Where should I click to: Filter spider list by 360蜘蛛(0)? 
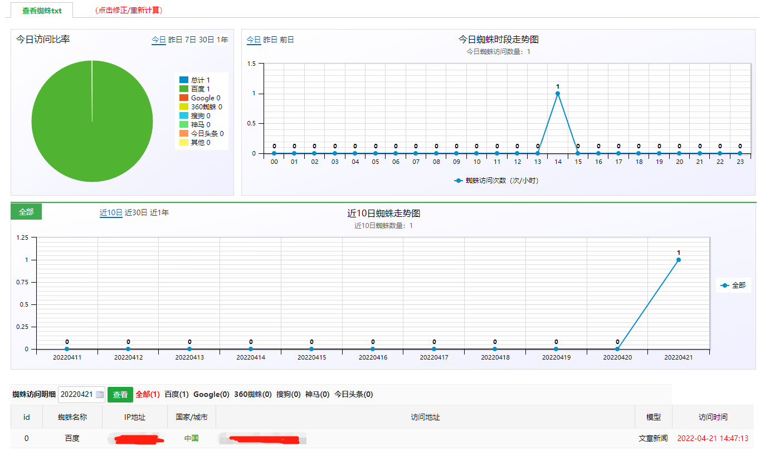tap(253, 395)
